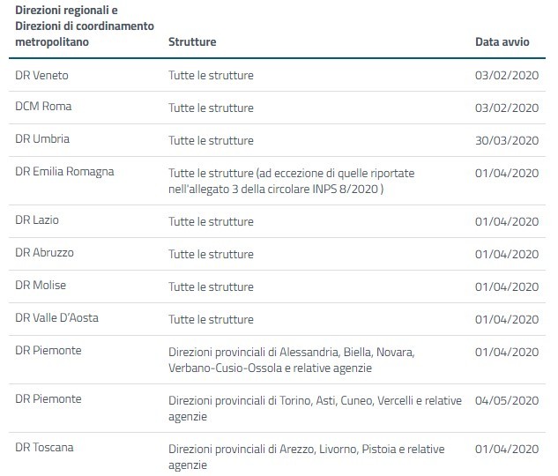Select the DR Valle D'Aosta cell
Screen dimensions: 558x476
click(x=56, y=318)
